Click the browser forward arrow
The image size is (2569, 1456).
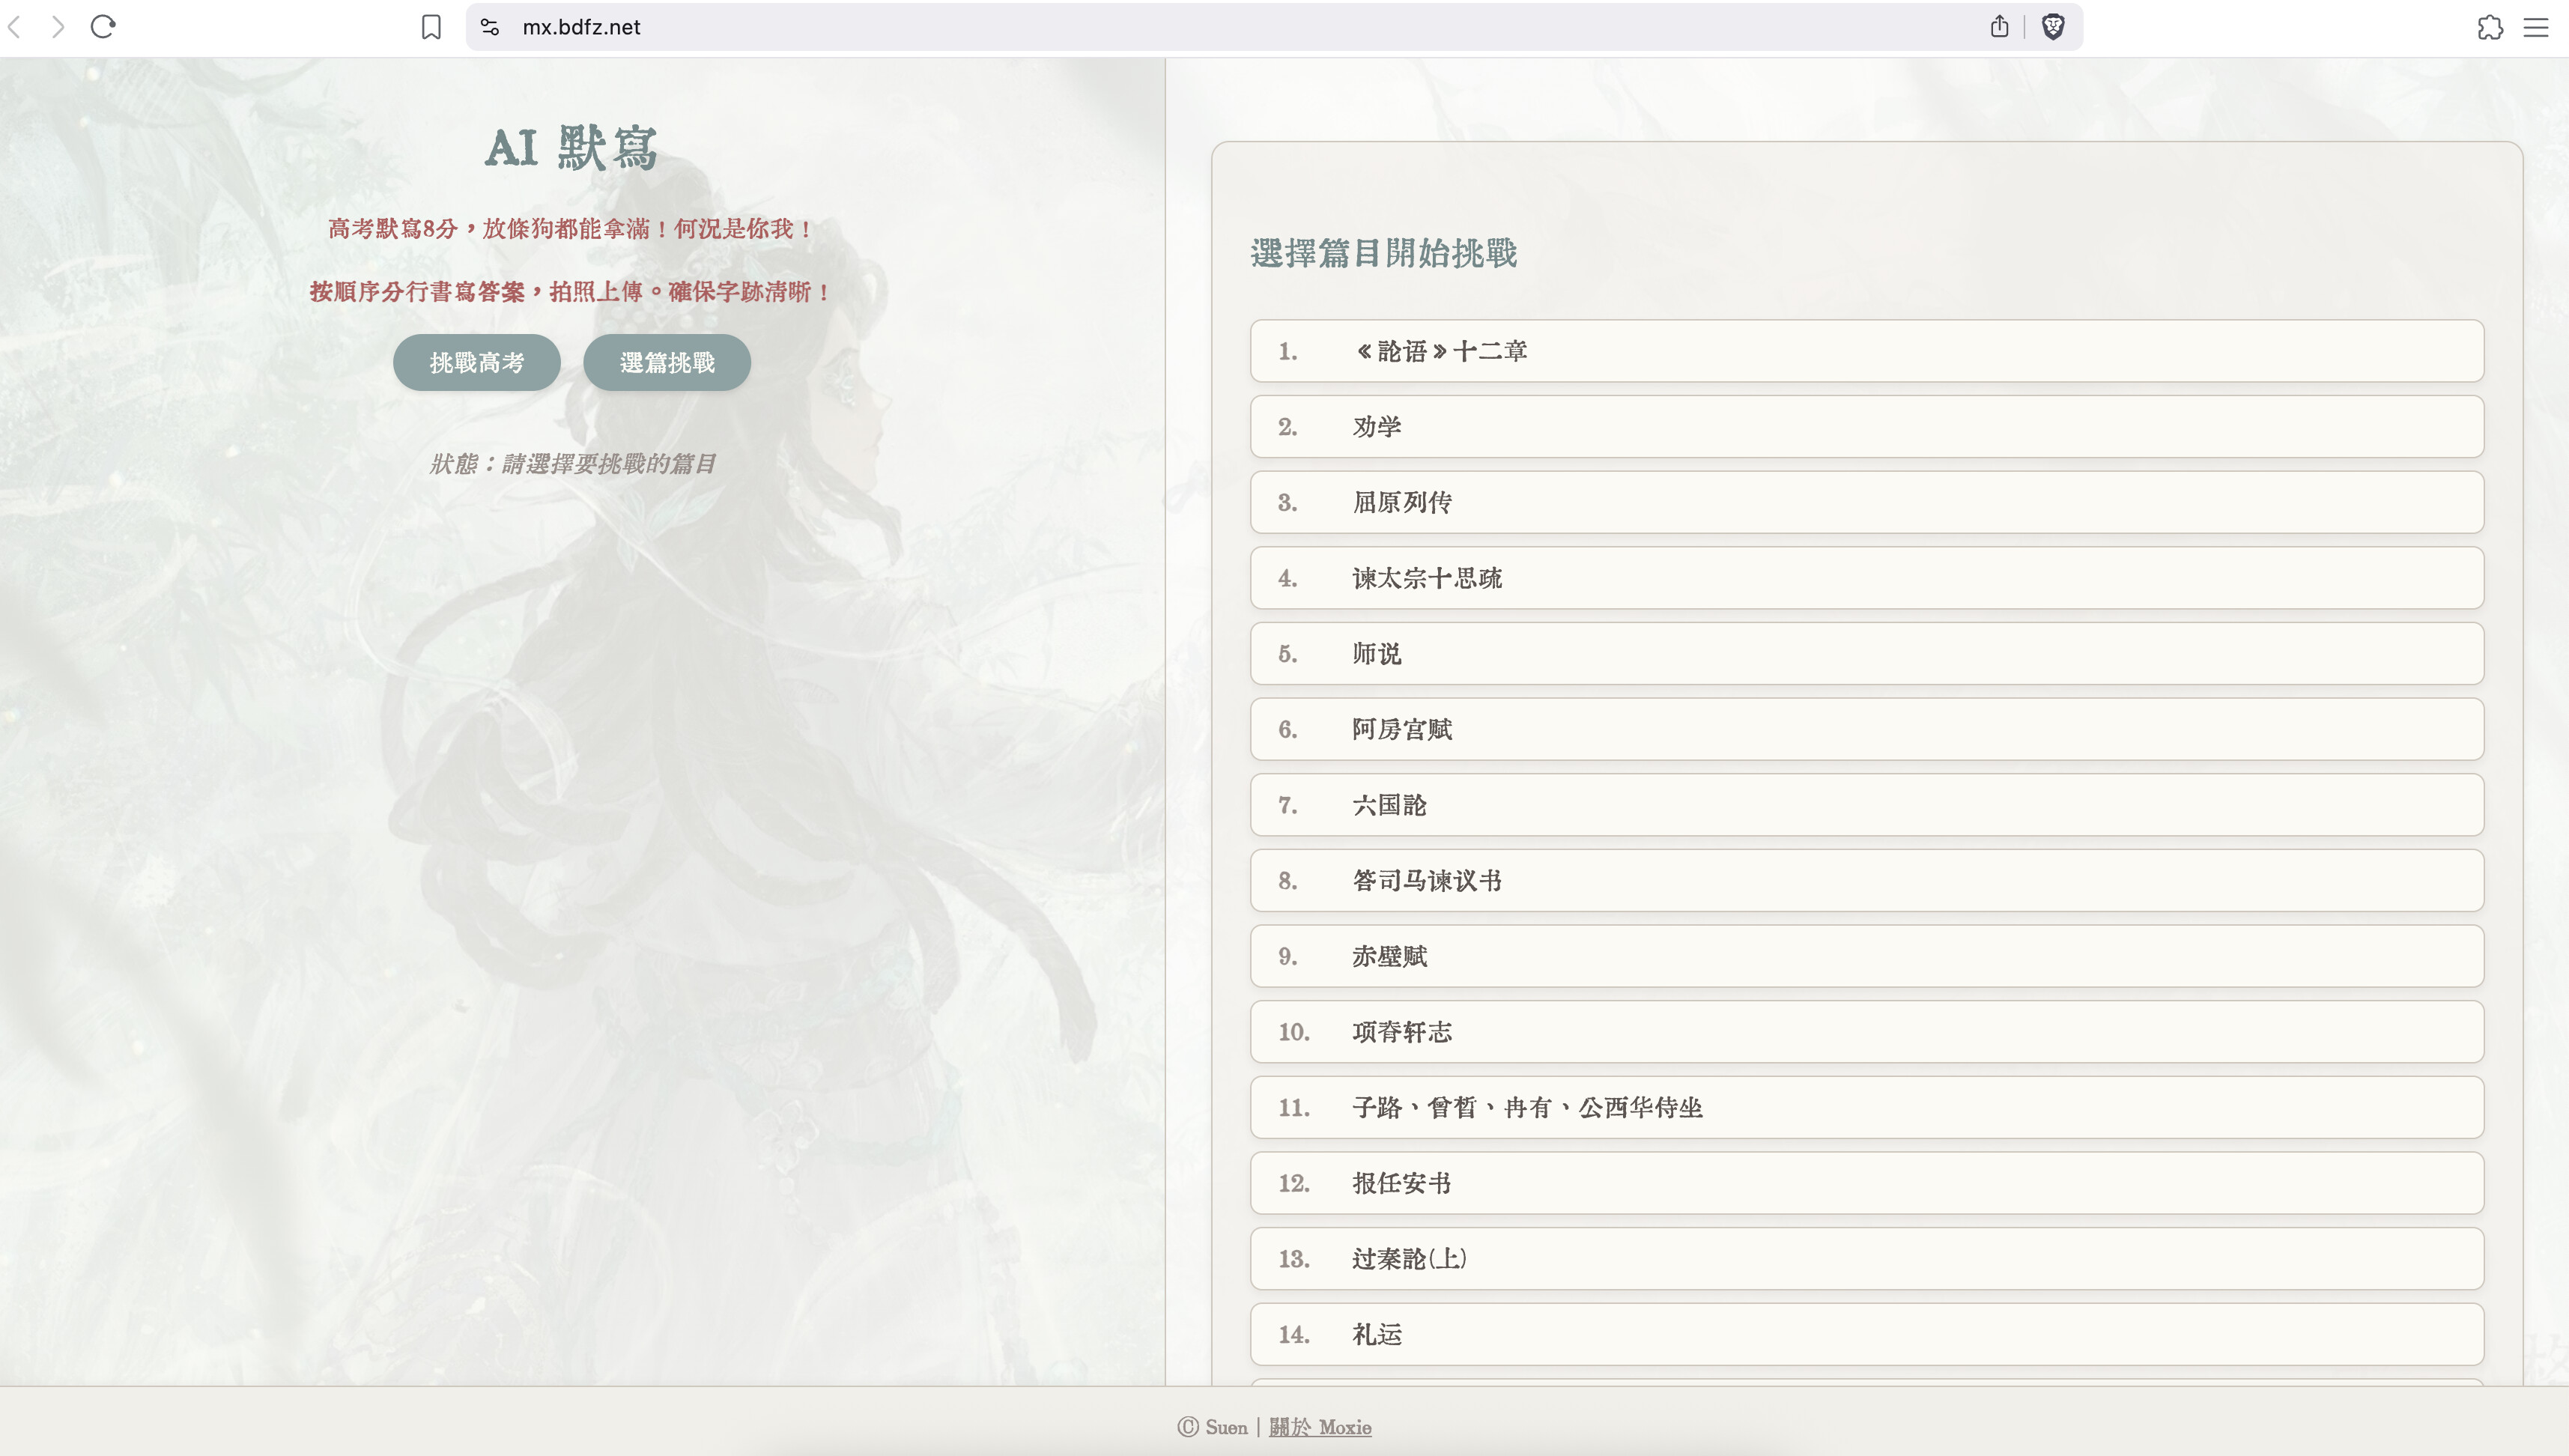[x=58, y=27]
